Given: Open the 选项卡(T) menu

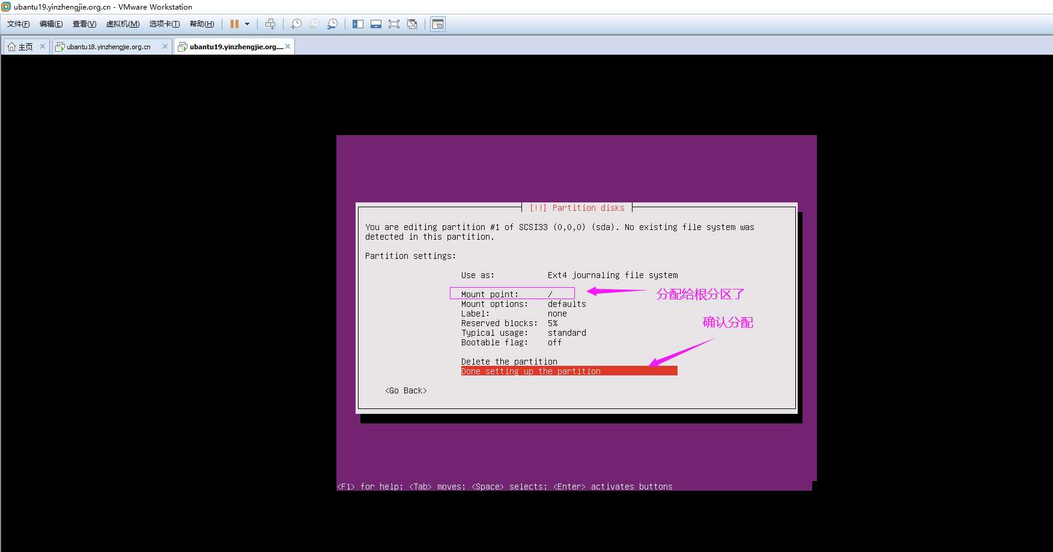Looking at the screenshot, I should pos(165,24).
